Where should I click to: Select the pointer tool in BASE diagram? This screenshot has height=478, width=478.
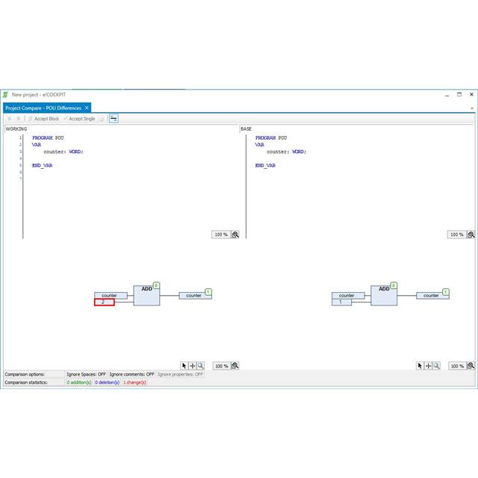point(420,366)
